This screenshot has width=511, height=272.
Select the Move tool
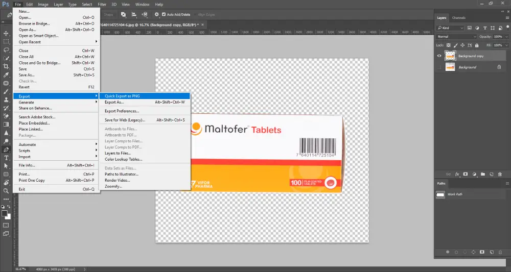tap(6, 33)
